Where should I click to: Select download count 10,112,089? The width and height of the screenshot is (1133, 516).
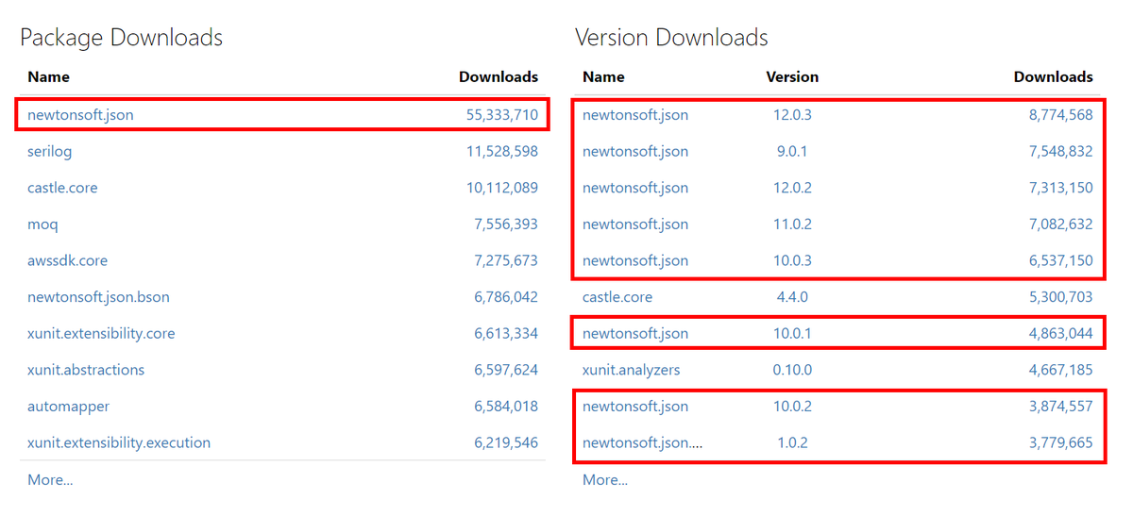(502, 188)
